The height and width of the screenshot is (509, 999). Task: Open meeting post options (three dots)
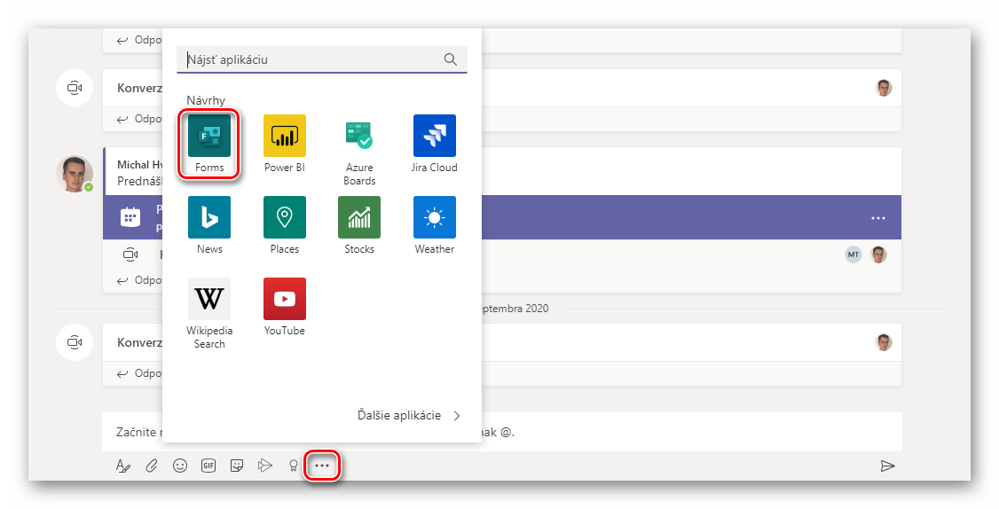click(877, 218)
